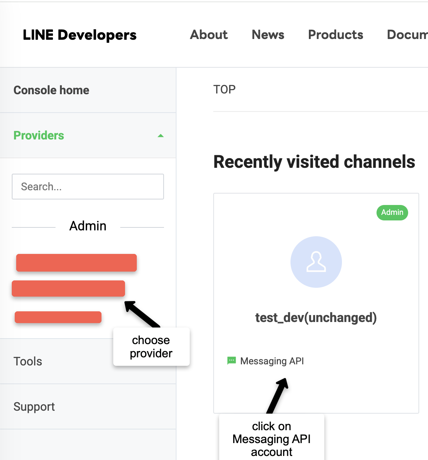
Task: Click the TOP breadcrumb link
Action: [x=224, y=89]
